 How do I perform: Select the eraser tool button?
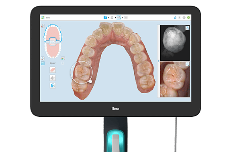click(x=53, y=70)
